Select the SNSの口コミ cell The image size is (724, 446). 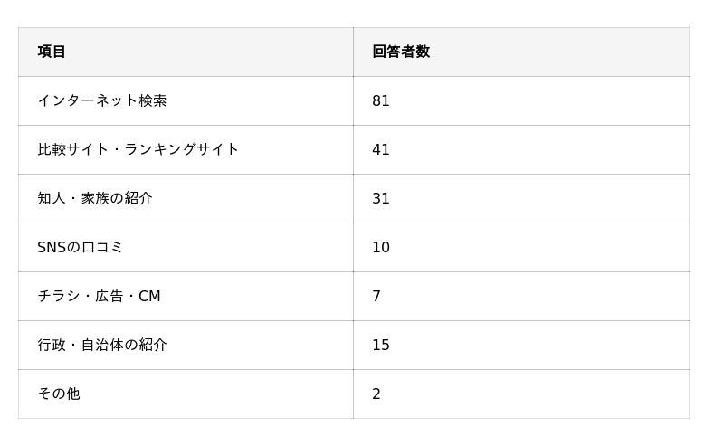click(x=80, y=247)
